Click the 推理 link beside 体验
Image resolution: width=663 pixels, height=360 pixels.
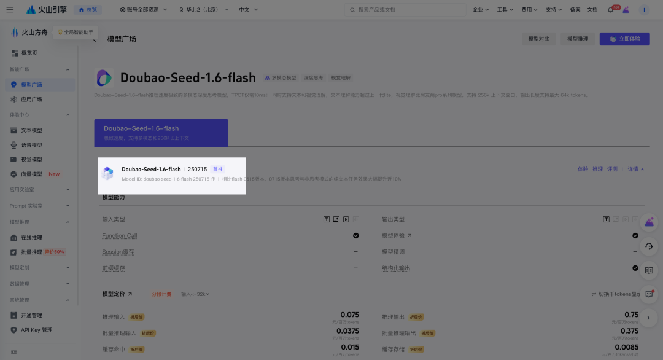(597, 169)
